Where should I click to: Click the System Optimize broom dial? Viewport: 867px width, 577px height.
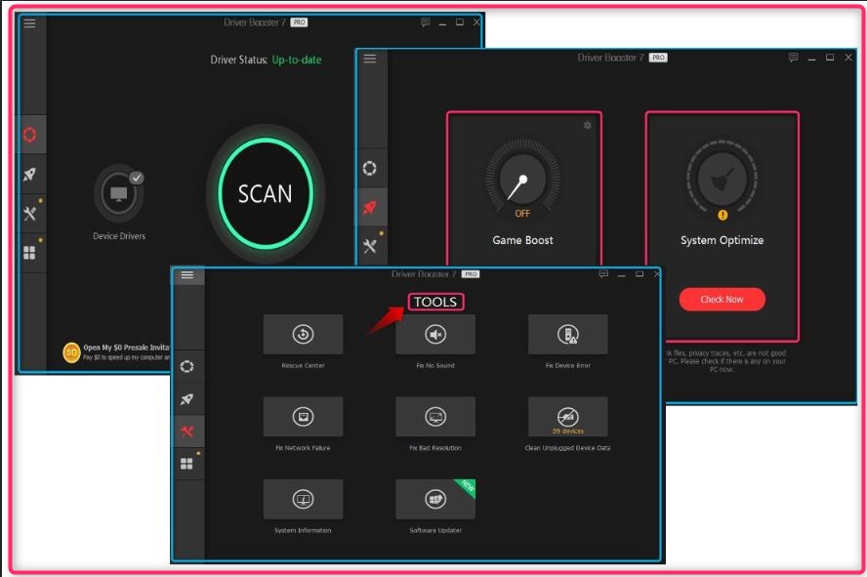(722, 178)
